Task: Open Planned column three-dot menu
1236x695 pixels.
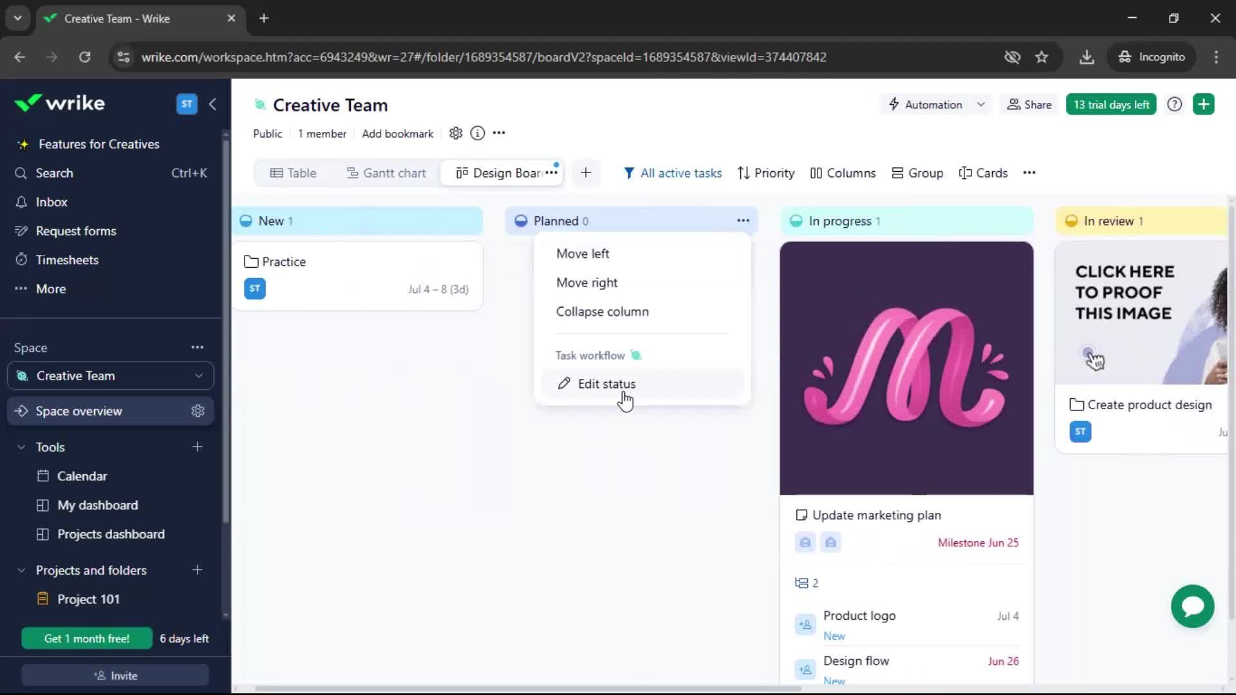Action: (743, 221)
